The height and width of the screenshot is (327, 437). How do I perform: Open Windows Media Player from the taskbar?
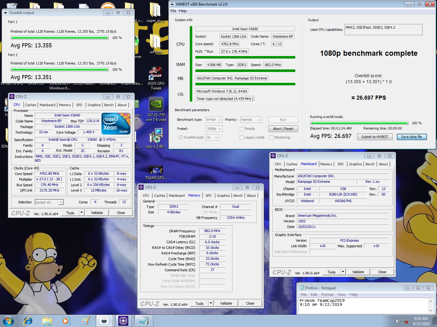coord(66,321)
